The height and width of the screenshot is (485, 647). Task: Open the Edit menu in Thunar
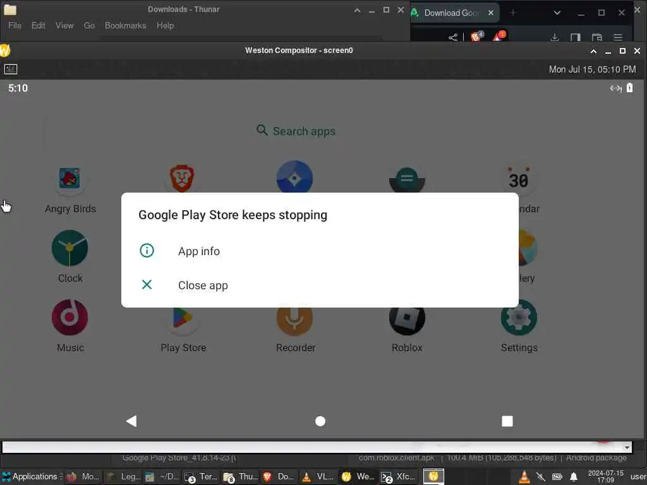click(39, 25)
